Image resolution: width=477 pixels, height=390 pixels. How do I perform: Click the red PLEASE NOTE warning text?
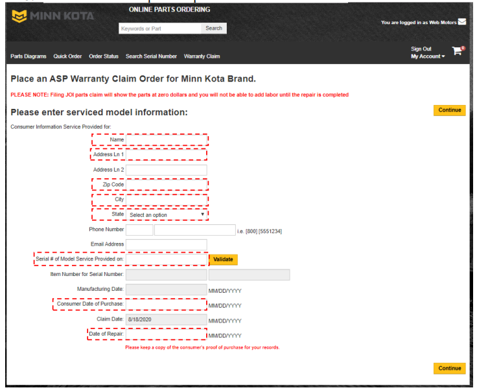coord(180,95)
